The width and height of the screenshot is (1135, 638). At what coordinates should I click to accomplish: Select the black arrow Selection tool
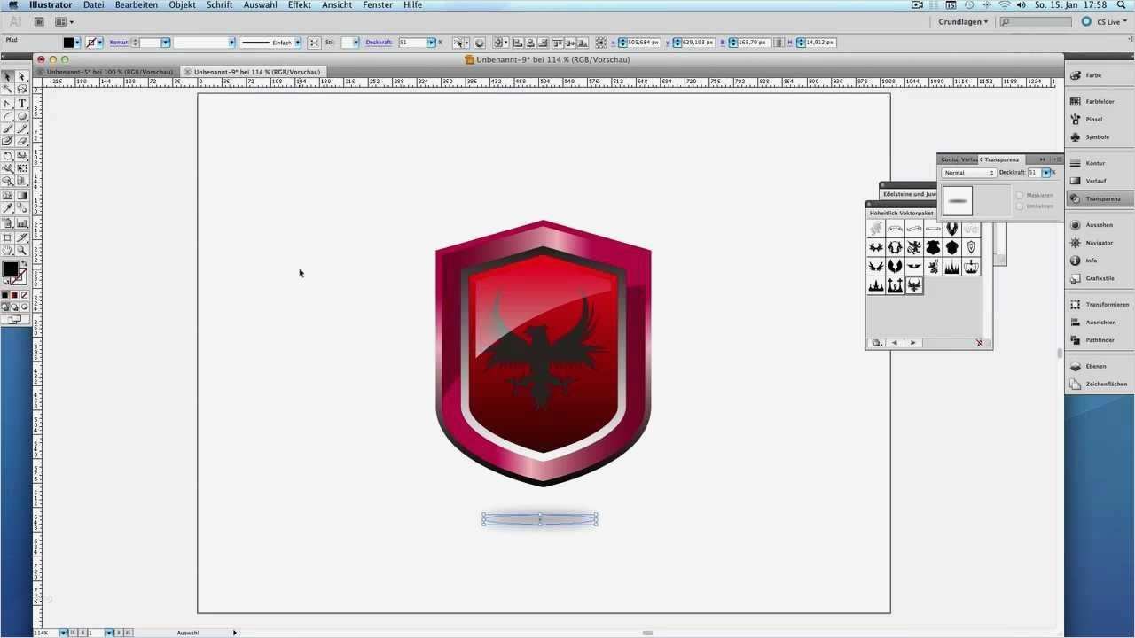point(8,78)
